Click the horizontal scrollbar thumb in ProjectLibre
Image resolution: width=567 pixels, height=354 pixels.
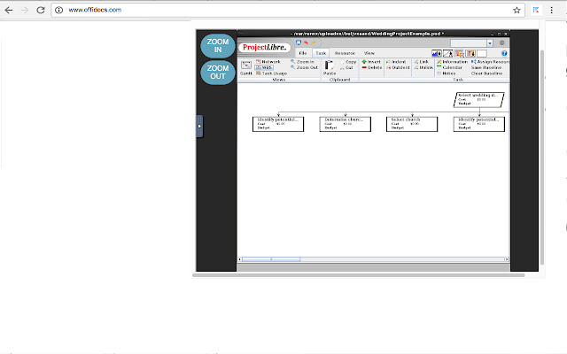tap(271, 259)
